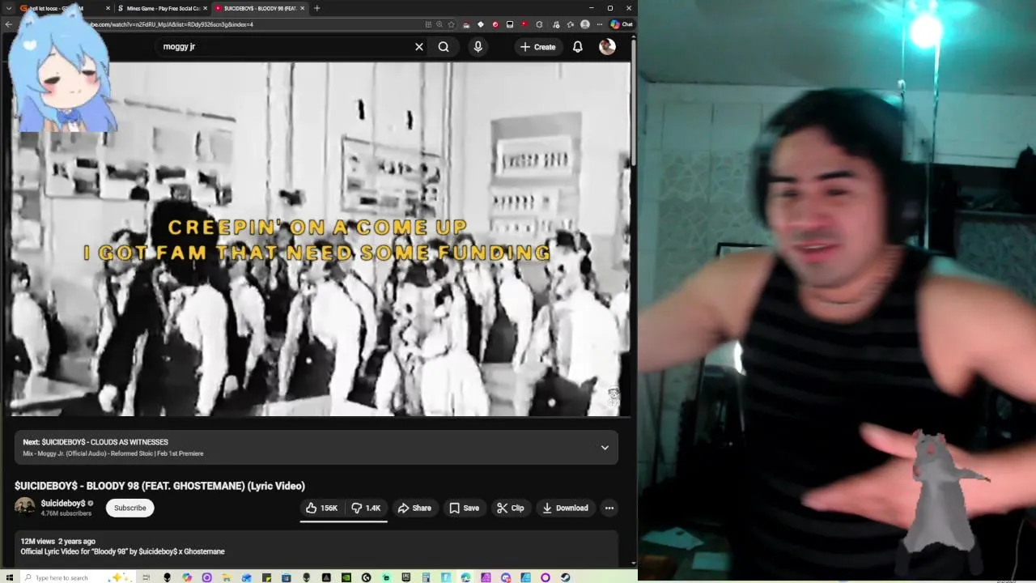Open YouTube notifications bell
This screenshot has height=583, width=1036.
(x=577, y=47)
